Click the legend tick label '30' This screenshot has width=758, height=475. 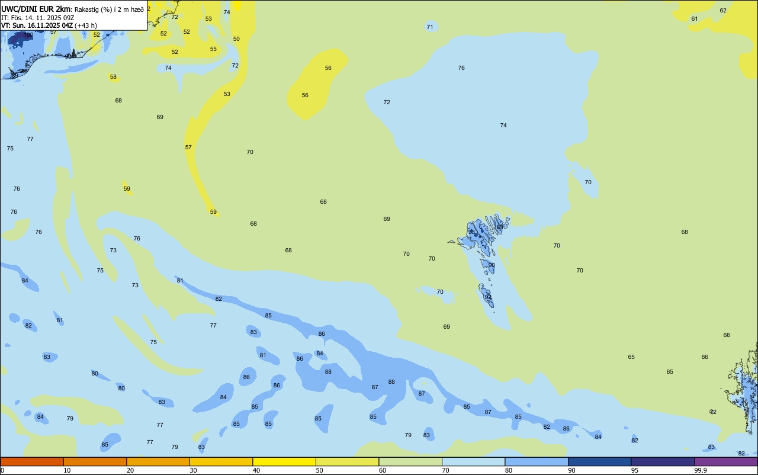click(x=193, y=470)
